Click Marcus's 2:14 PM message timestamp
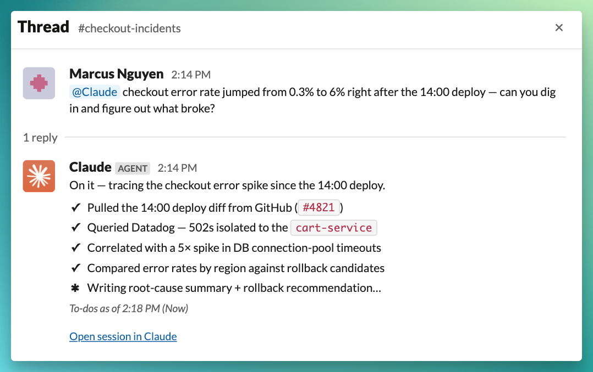593x372 pixels. coord(191,75)
